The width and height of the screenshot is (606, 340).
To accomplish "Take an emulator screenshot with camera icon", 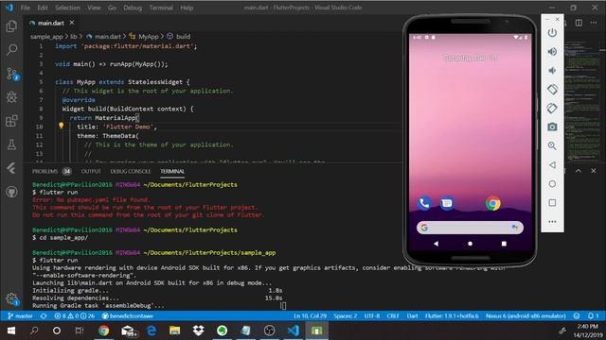I will click(552, 127).
